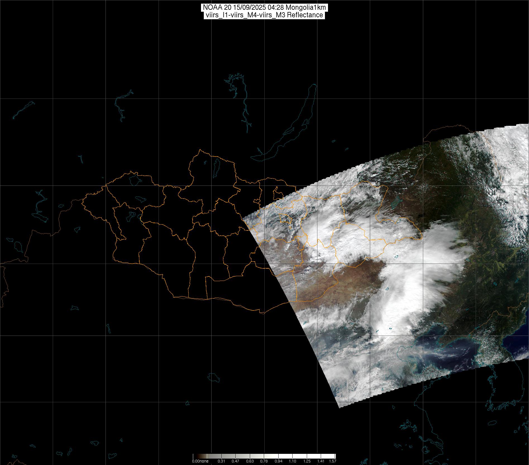Click the '1.41' colorbar label
529x465 pixels.
(x=321, y=461)
